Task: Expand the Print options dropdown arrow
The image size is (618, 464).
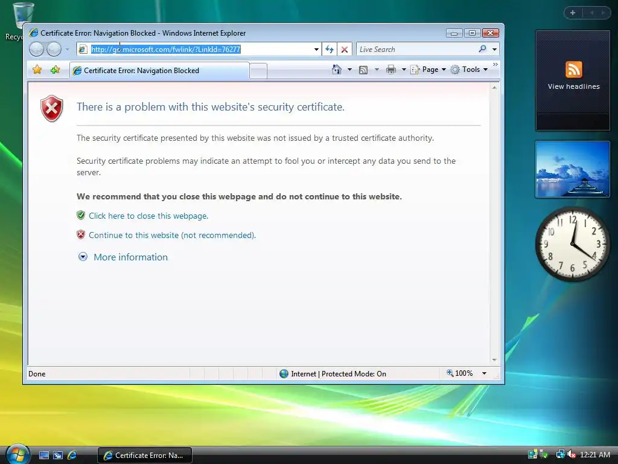Action: [404, 69]
